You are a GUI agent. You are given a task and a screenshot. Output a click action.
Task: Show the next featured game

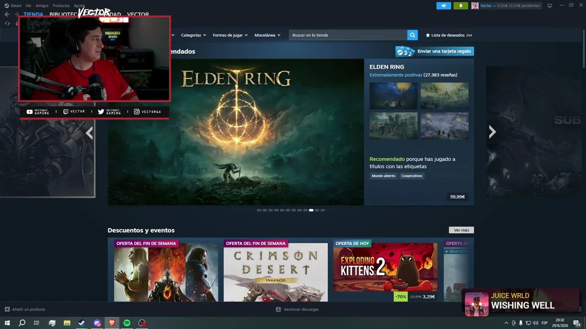click(x=492, y=132)
